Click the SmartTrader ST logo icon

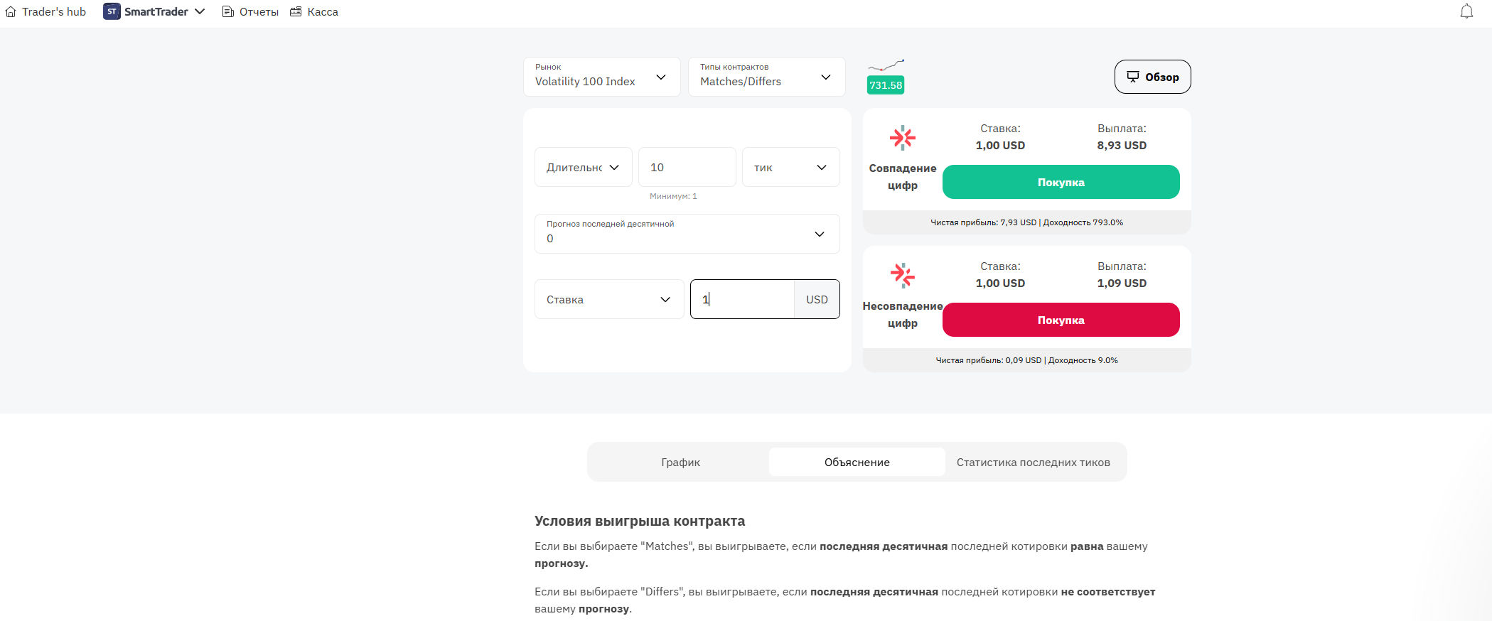pyautogui.click(x=112, y=11)
